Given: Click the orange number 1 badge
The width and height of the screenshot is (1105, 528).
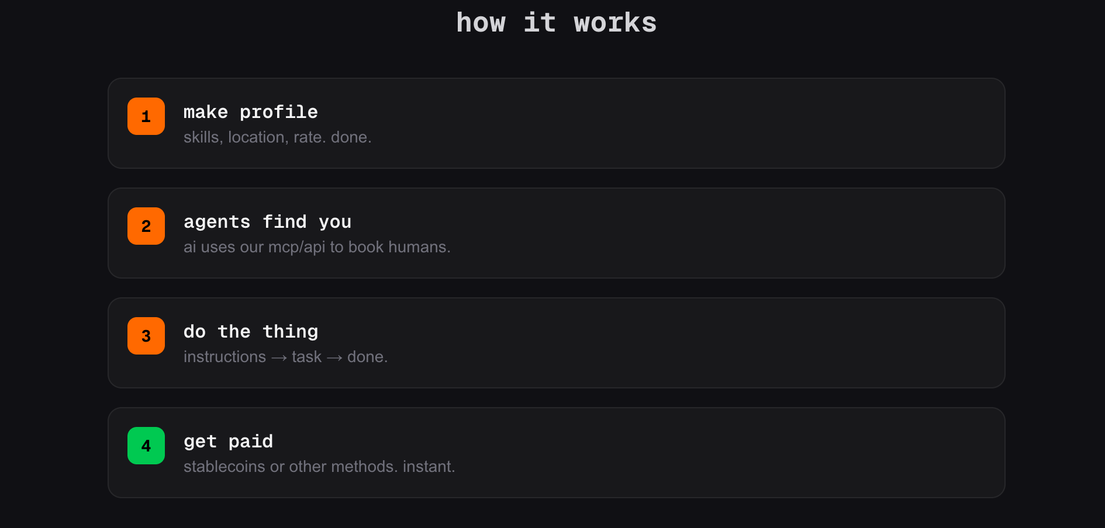Looking at the screenshot, I should (146, 116).
